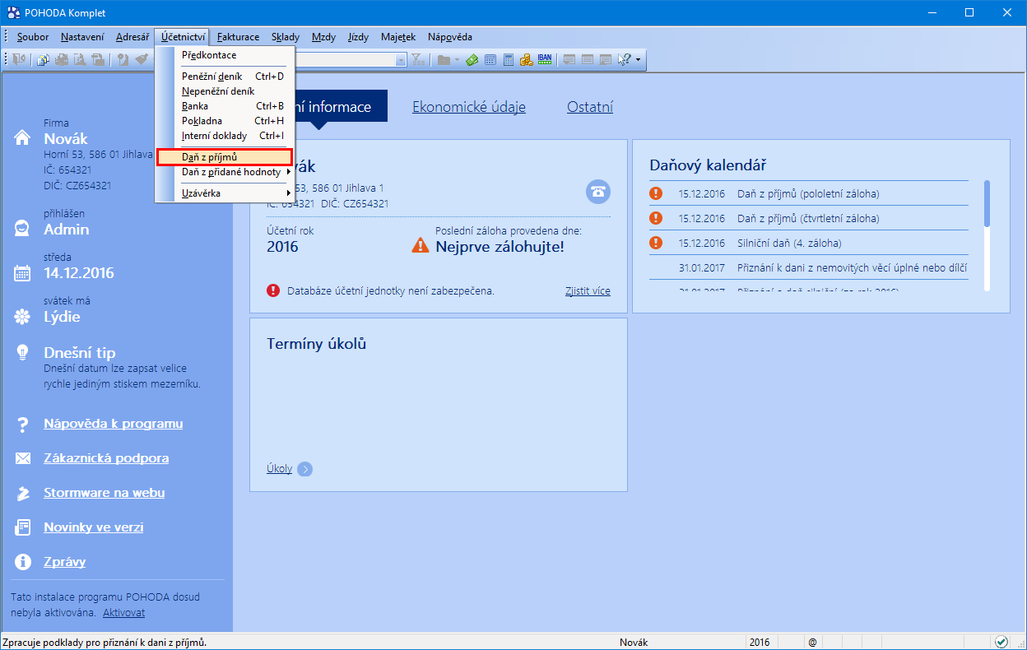This screenshot has width=1027, height=650.
Task: Choose Nepeněžní deník menu entry
Action: tap(225, 91)
